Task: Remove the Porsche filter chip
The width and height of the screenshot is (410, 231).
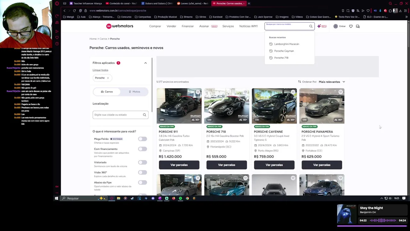Action: [x=108, y=78]
